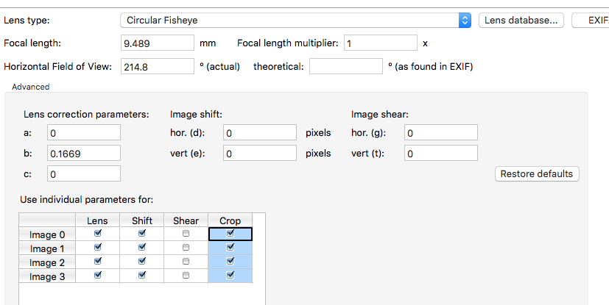Click the Lens database button
The height and width of the screenshot is (305, 609).
pos(521,20)
